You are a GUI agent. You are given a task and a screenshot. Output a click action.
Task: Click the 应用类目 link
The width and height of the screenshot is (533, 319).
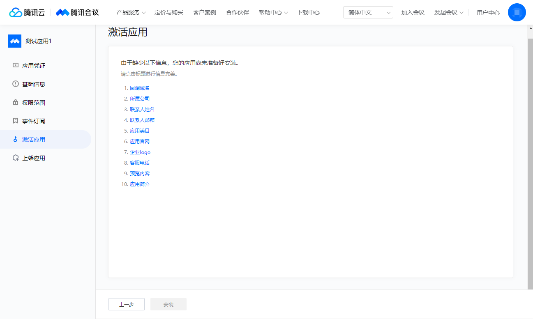coord(140,131)
